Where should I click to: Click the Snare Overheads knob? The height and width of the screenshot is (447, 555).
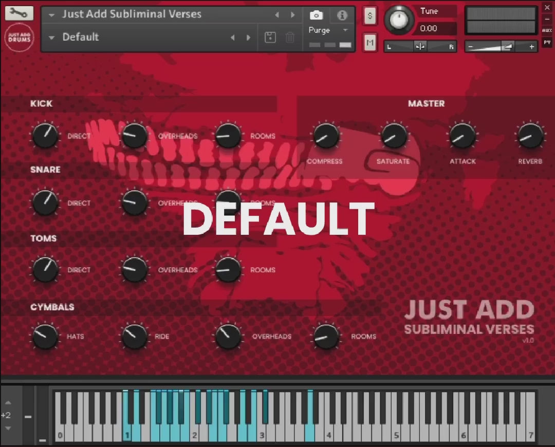135,202
